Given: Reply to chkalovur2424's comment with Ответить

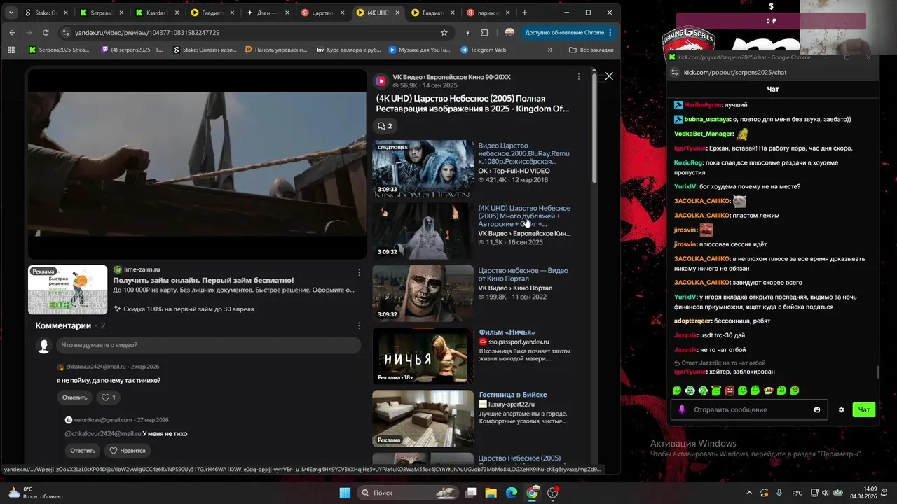Looking at the screenshot, I should [x=75, y=398].
